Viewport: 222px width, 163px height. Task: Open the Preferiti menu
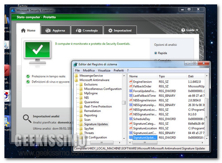tap(119, 71)
